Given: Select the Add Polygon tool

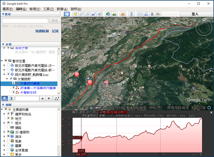Looking at the screenshot, I should coord(82,14).
